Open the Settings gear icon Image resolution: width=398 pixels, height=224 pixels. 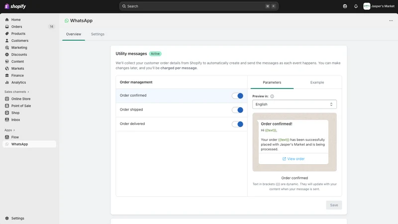coord(7,219)
